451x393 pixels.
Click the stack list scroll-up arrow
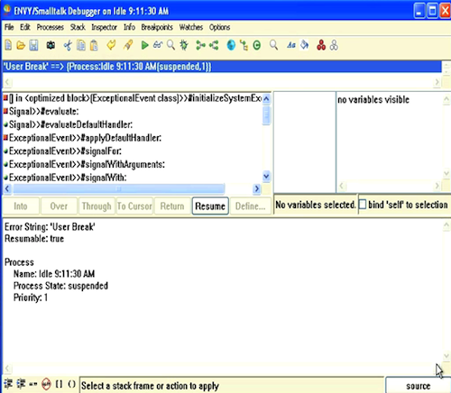(266, 99)
